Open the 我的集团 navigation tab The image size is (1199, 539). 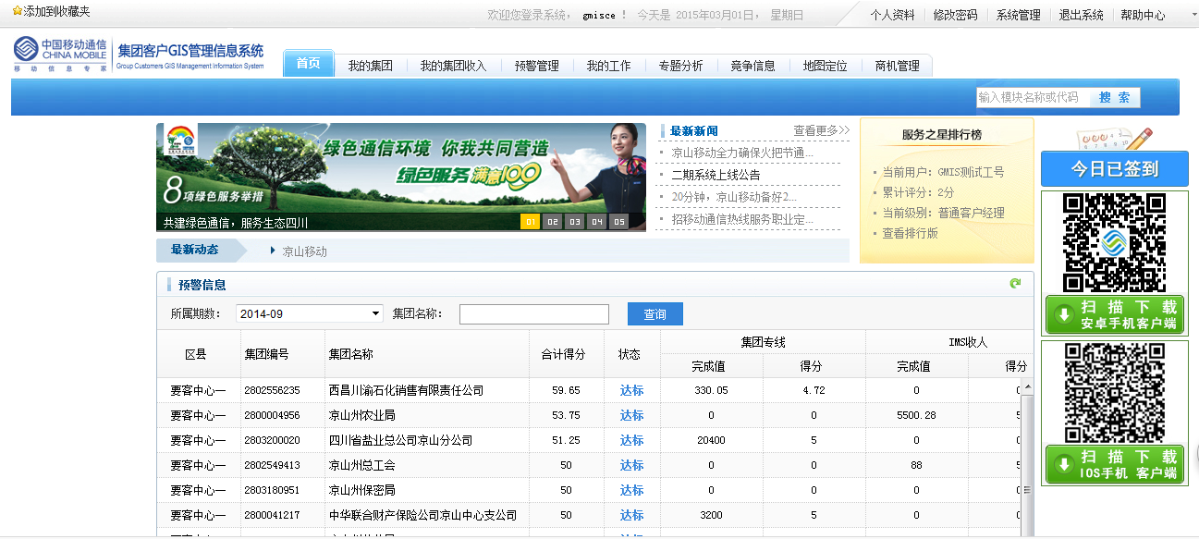(370, 66)
